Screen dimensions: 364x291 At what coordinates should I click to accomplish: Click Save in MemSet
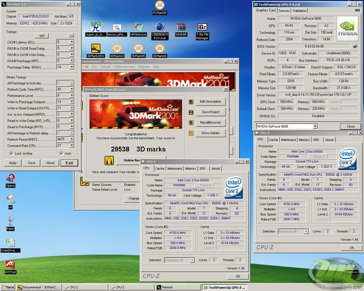31,163
